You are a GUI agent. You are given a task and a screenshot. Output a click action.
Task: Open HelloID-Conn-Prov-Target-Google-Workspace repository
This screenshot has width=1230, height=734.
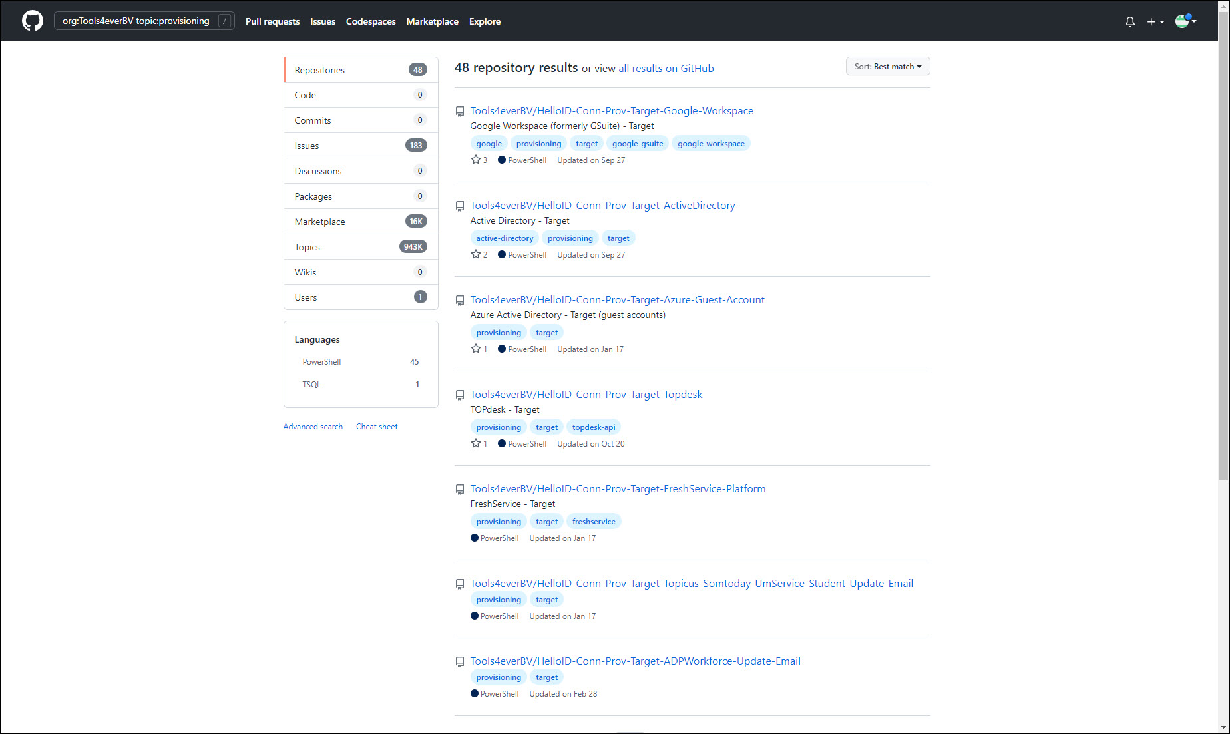click(612, 111)
